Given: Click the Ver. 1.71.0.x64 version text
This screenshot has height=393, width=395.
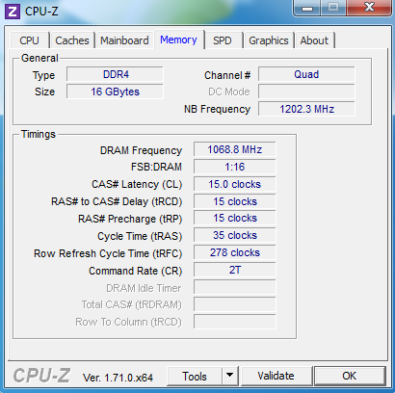Looking at the screenshot, I should click(x=118, y=378).
